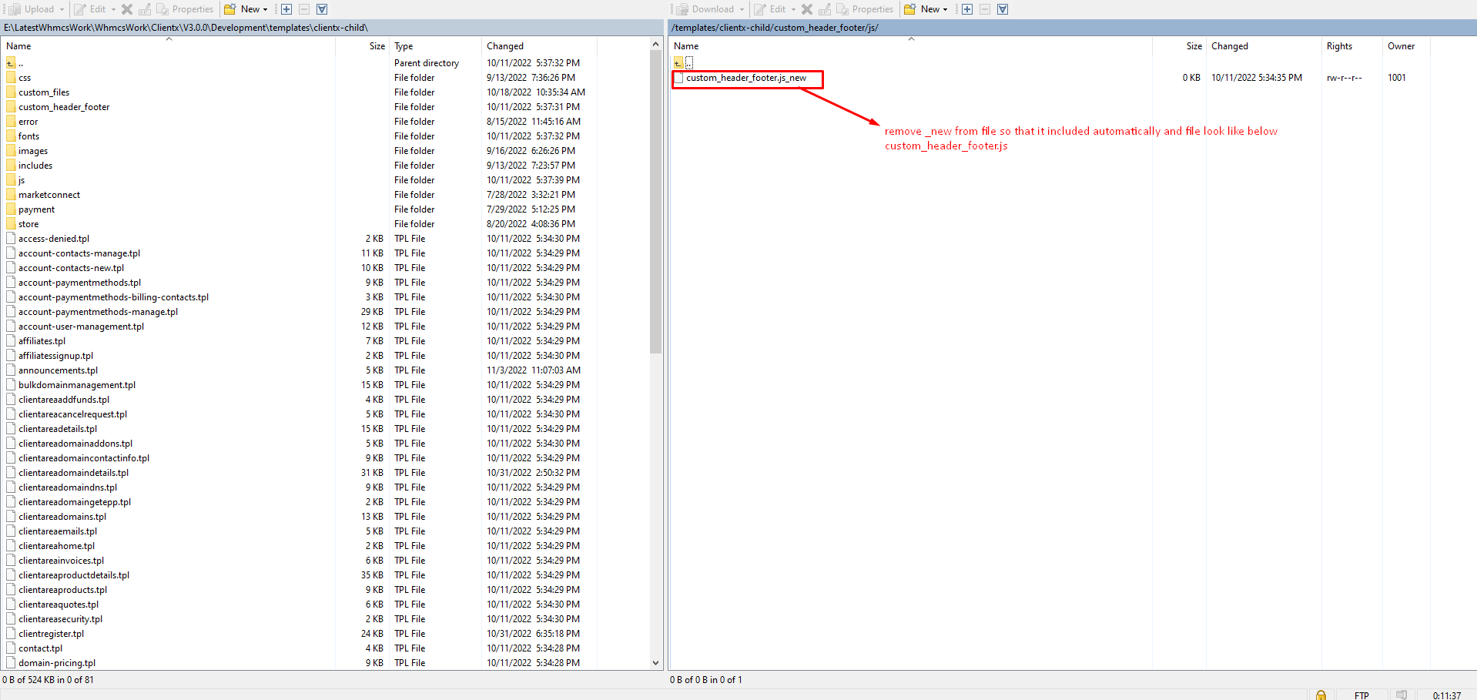This screenshot has width=1477, height=700.
Task: Click the Select Files plus icon in remote toolbar
Action: (x=967, y=9)
